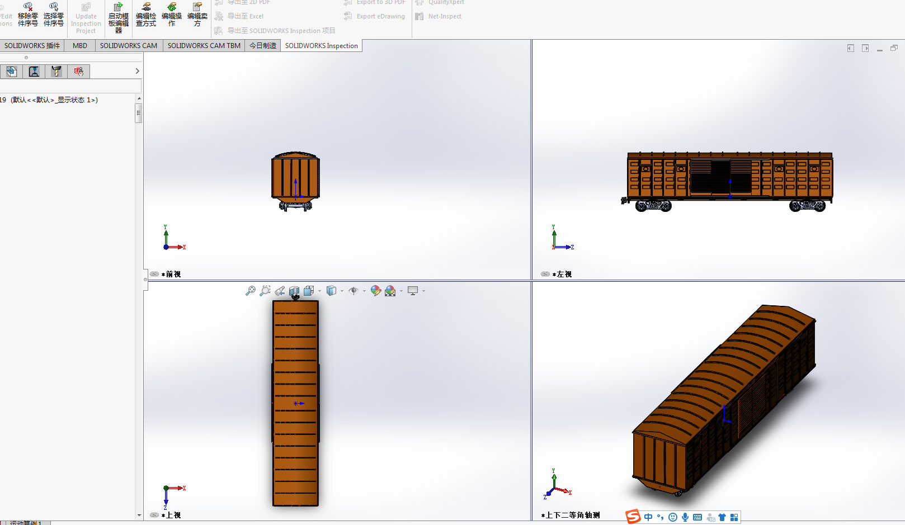Screen dimensions: 905x525
Task: Open the Sogou emoji smiley icon
Action: tap(673, 517)
